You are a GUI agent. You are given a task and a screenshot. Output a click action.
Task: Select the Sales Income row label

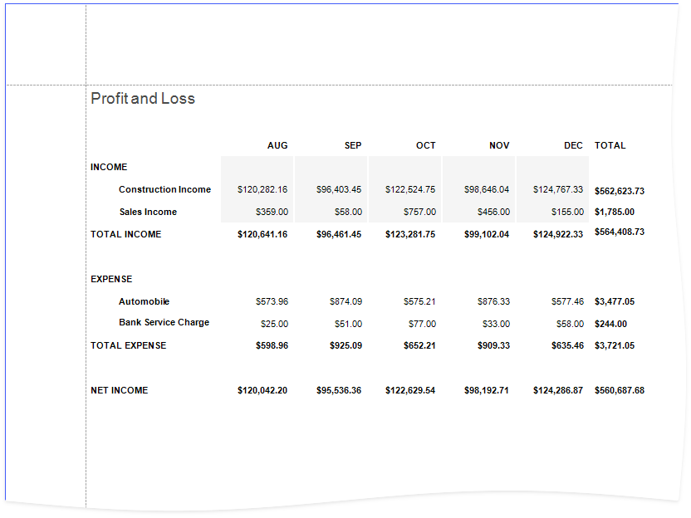[148, 212]
